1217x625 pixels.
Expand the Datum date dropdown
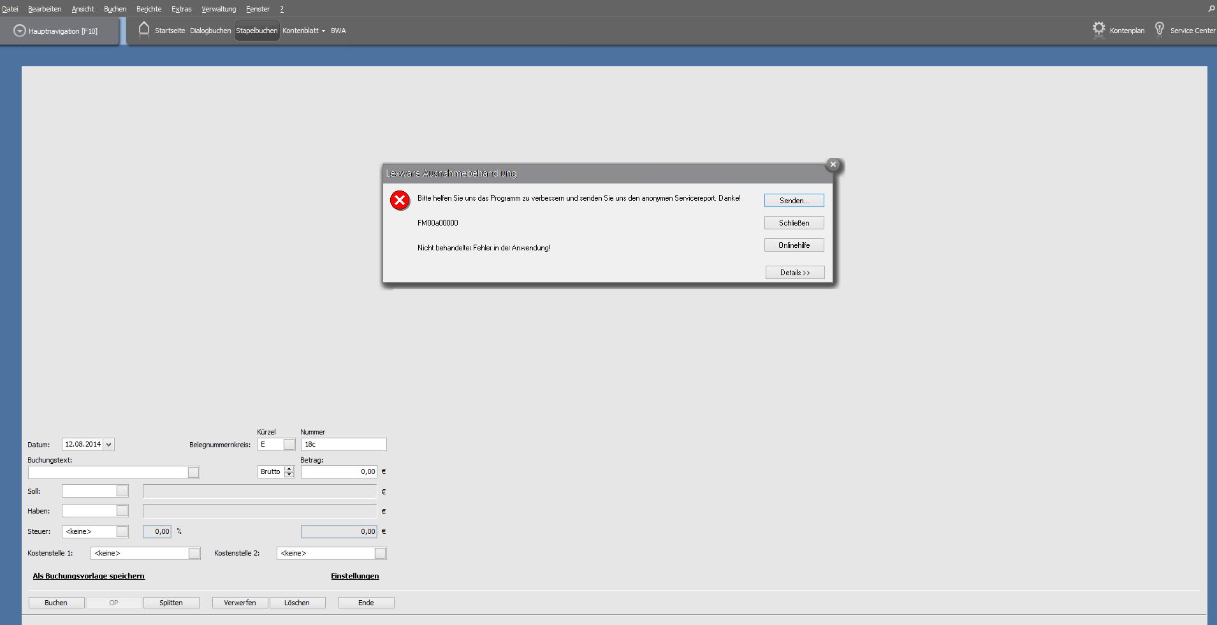[x=109, y=445]
